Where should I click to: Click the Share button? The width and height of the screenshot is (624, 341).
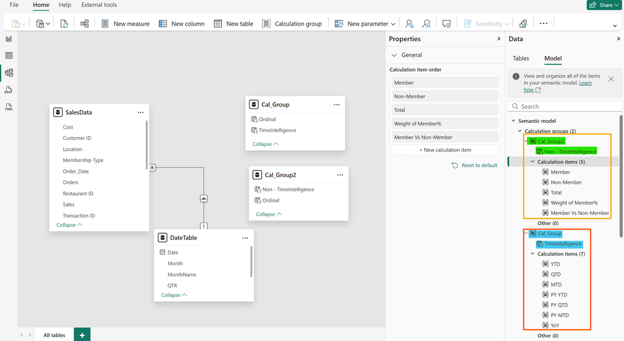(x=604, y=5)
